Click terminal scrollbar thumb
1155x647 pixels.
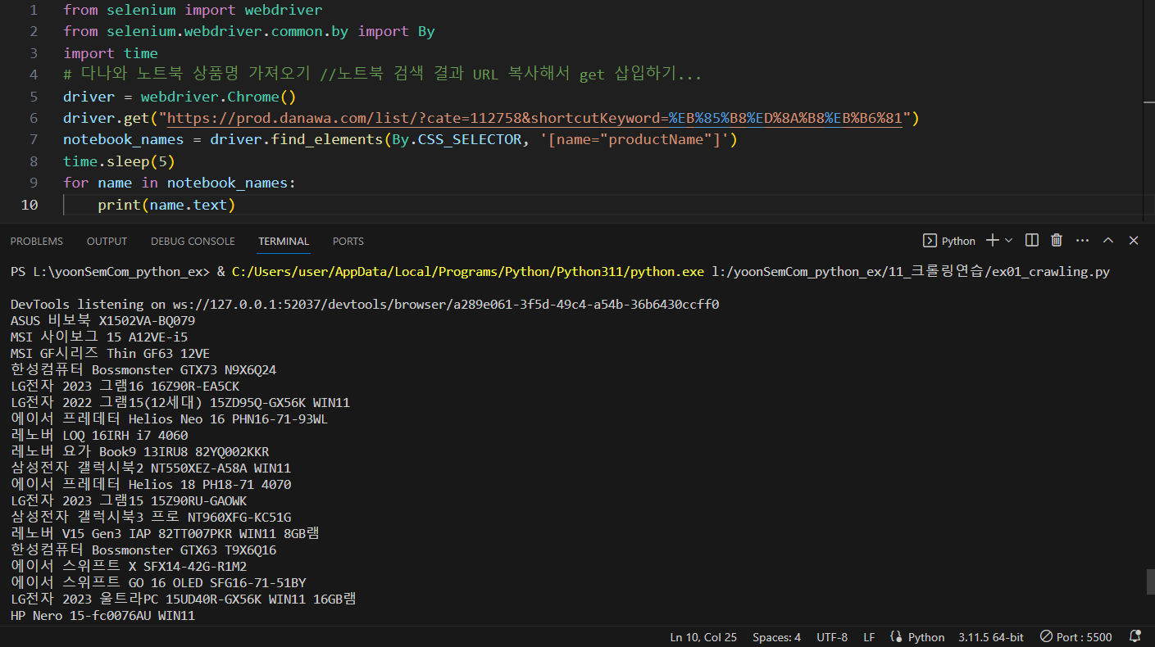point(1150,581)
